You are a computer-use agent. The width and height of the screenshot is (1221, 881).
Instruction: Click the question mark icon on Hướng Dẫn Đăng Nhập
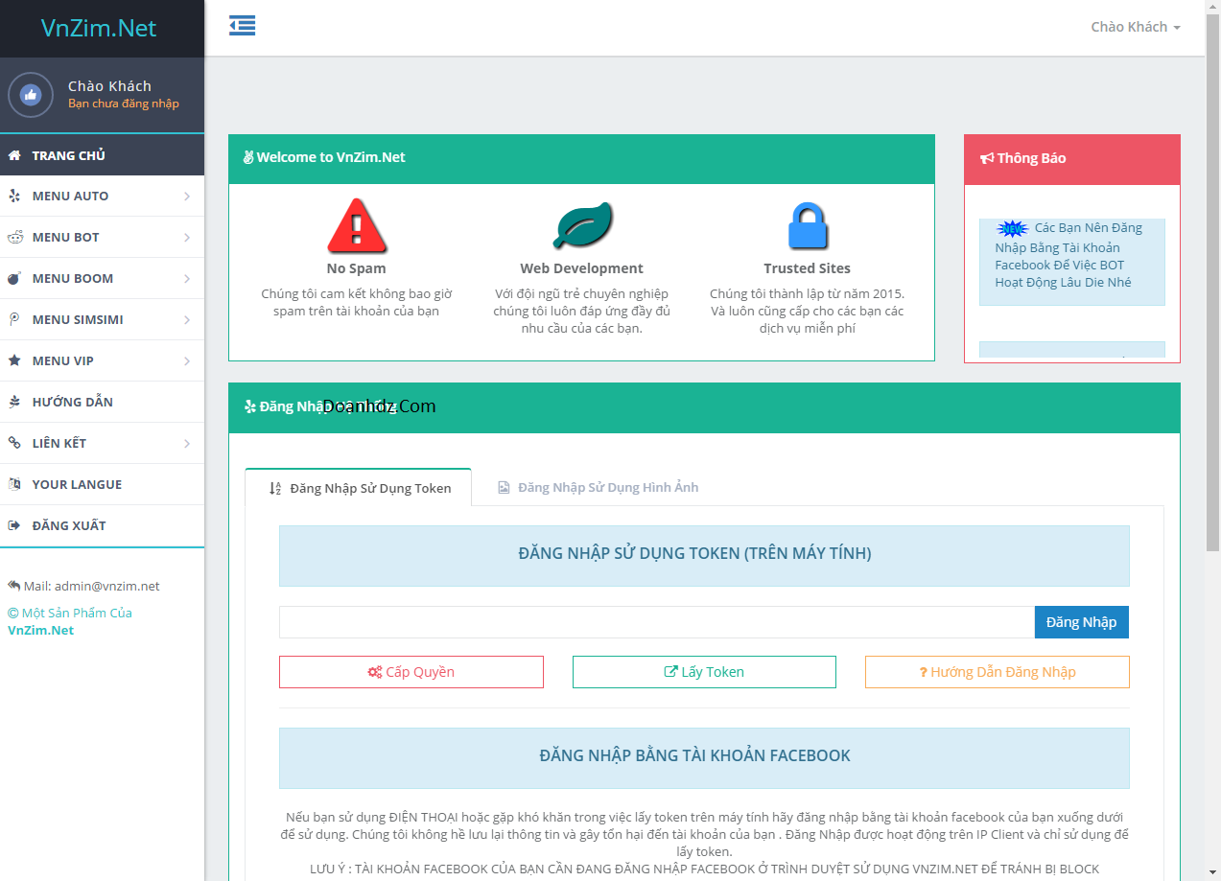(x=923, y=673)
